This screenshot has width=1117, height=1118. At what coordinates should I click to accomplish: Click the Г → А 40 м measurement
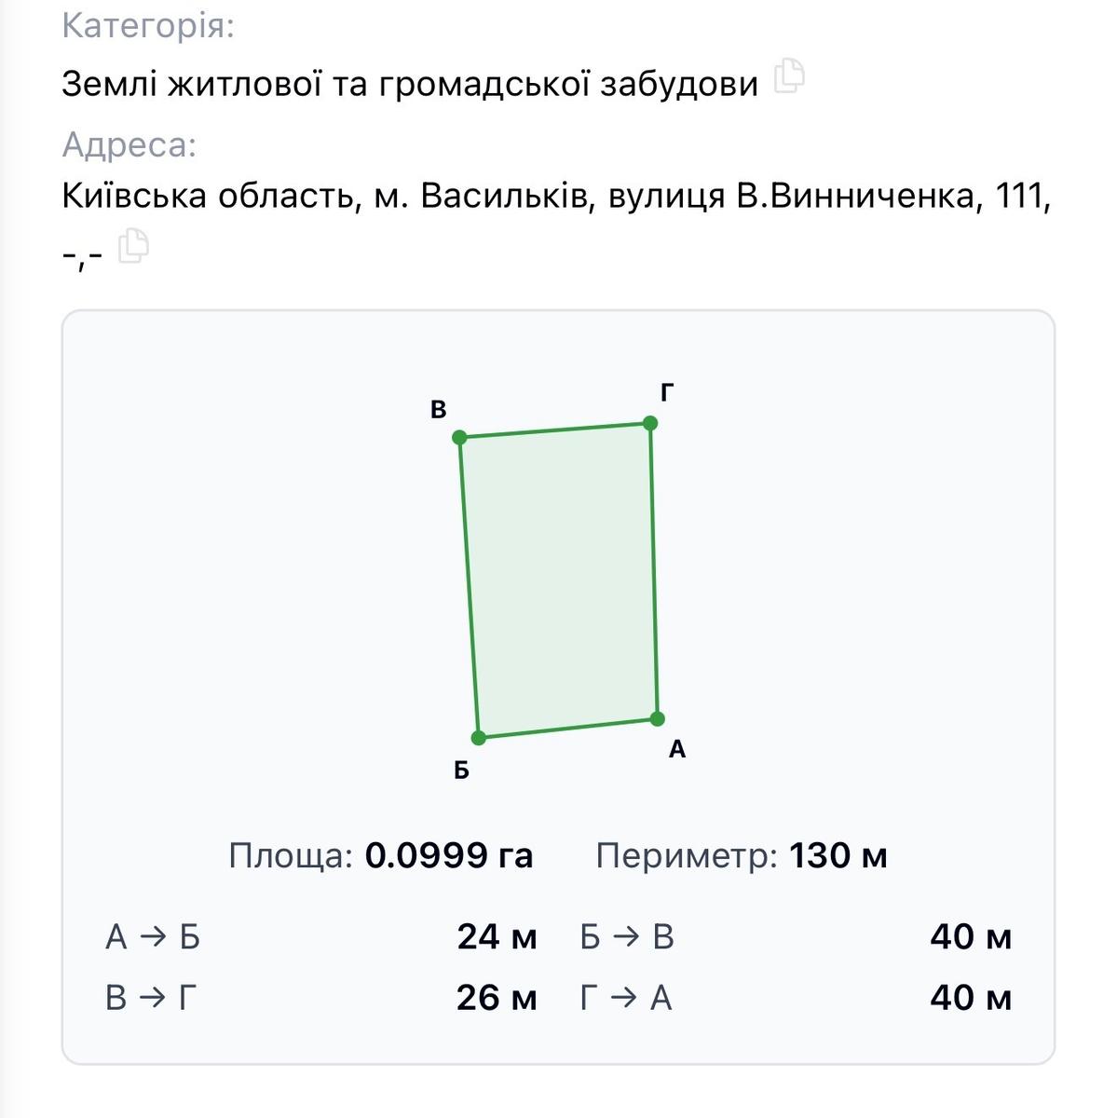coord(796,998)
